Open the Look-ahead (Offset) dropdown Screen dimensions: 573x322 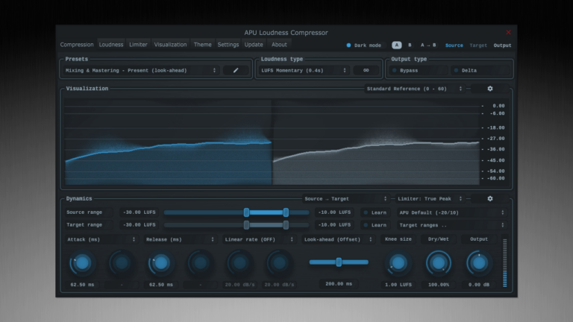[x=339, y=239]
